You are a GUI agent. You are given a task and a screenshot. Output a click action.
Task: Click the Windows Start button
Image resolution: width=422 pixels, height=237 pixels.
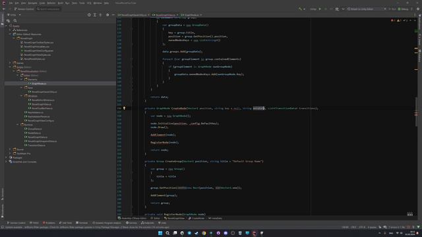pyautogui.click(x=160, y=233)
